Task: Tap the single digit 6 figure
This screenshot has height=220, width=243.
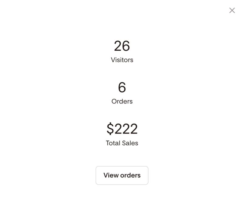Action: pyautogui.click(x=122, y=87)
